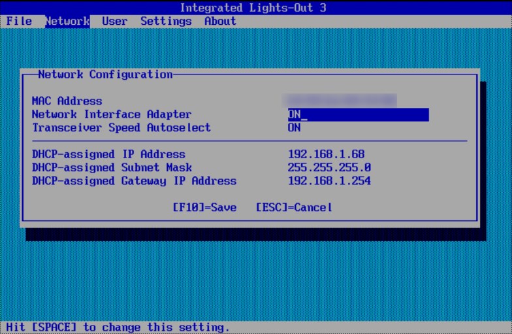Click the [F10]=Save option
This screenshot has width=512, height=334.
(205, 208)
